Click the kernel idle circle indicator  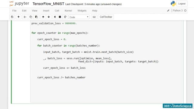pyautogui.click(x=185, y=11)
